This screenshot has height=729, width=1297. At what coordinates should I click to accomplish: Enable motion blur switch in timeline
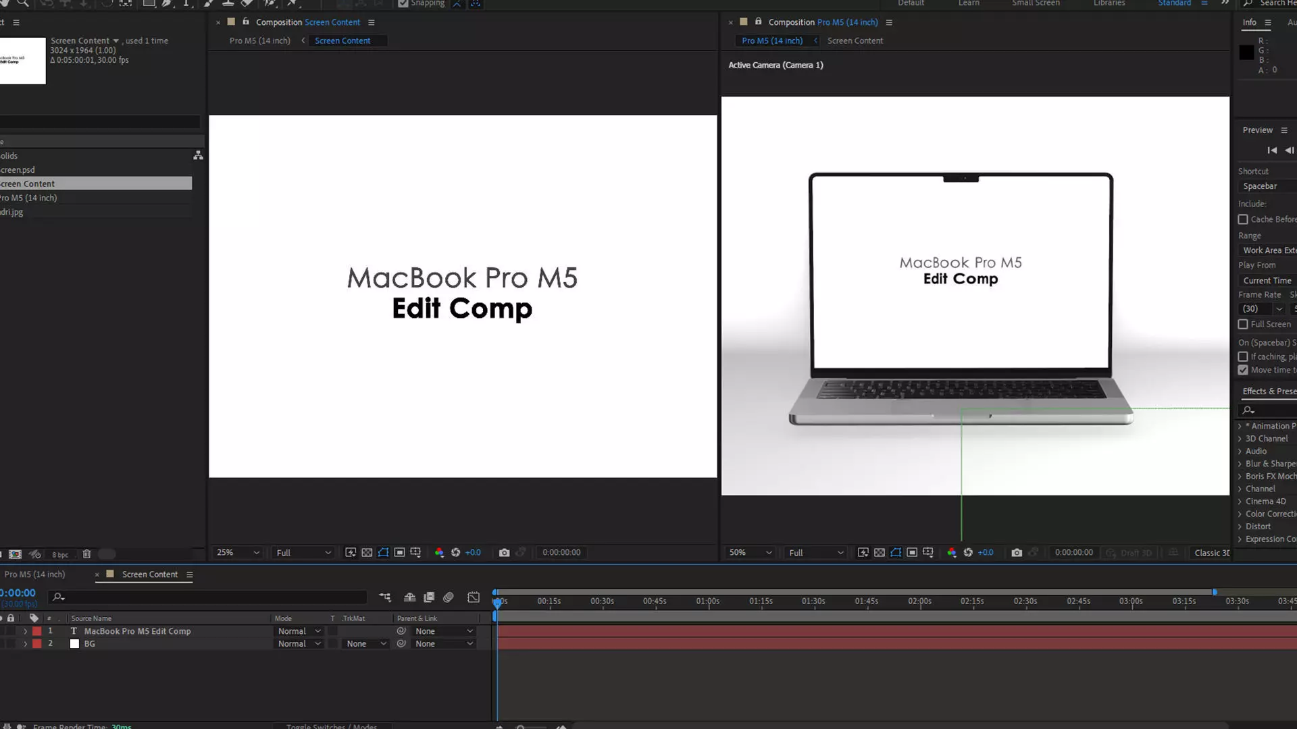[x=449, y=597]
